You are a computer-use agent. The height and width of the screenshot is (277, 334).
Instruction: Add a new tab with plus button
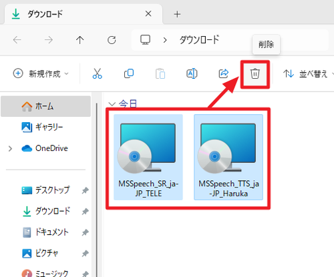[177, 14]
